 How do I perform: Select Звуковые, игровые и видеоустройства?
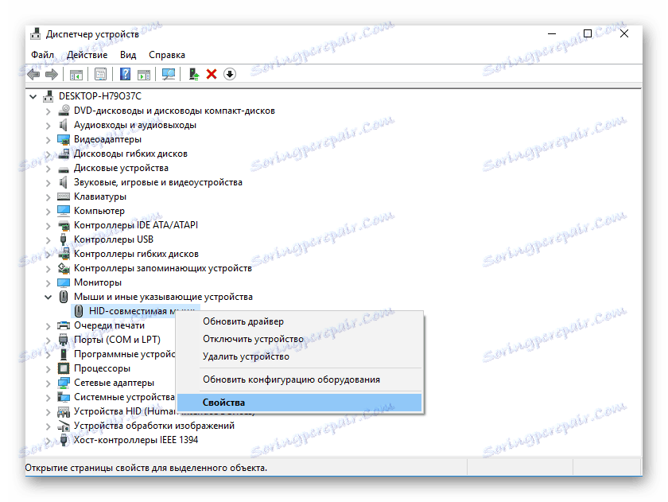tap(158, 182)
